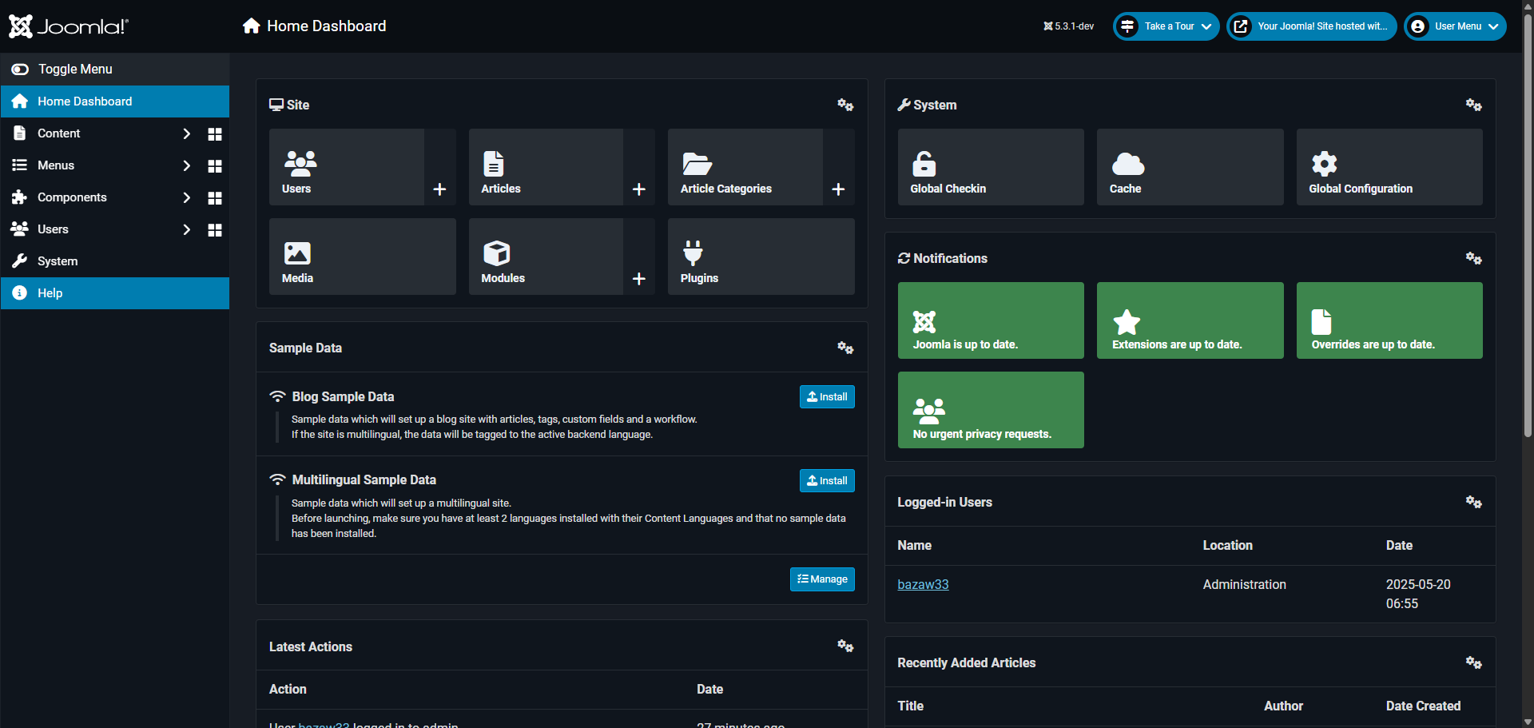This screenshot has height=728, width=1534.
Task: Open Global Checkin unlock icon tile
Action: click(x=990, y=167)
